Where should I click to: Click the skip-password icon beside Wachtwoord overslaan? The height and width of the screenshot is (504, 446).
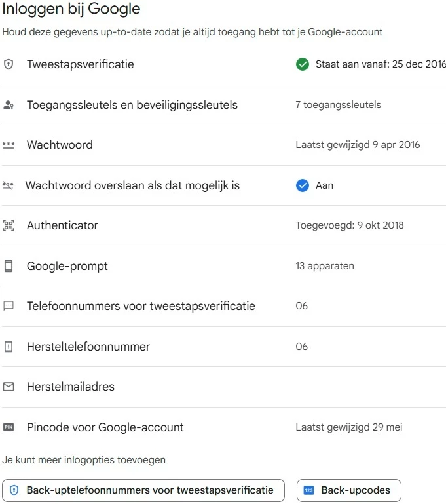pyautogui.click(x=9, y=185)
